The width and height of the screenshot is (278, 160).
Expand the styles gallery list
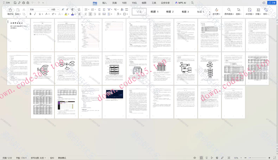tap(210, 14)
